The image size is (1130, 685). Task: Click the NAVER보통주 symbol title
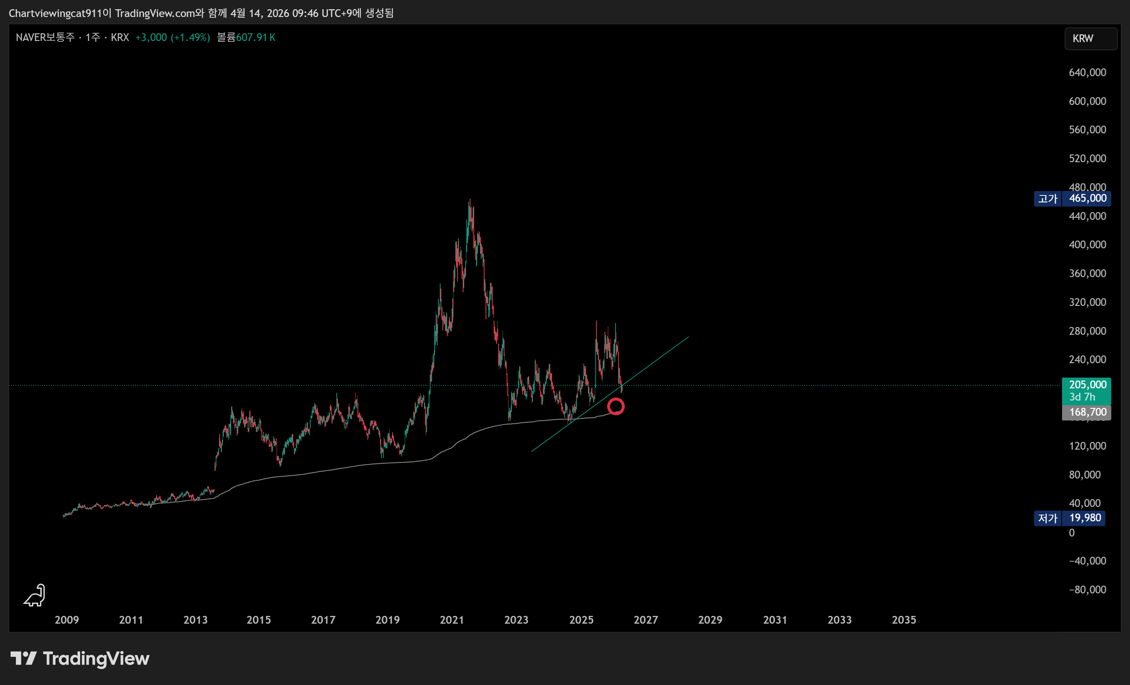(x=45, y=38)
